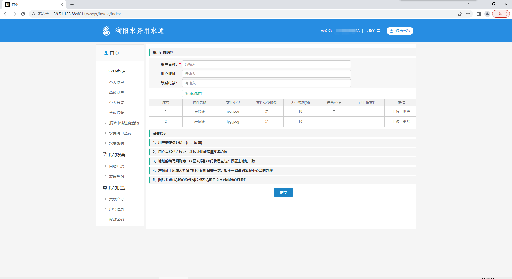Image resolution: width=512 pixels, height=279 pixels.
Task: Click 删除 for the 产权证 row
Action: point(406,122)
